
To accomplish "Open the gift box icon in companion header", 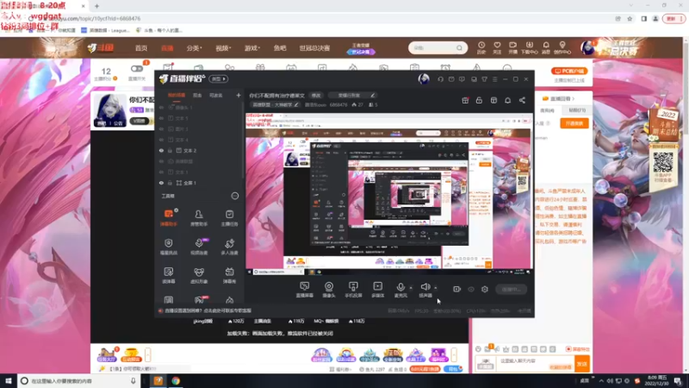I will [x=465, y=100].
